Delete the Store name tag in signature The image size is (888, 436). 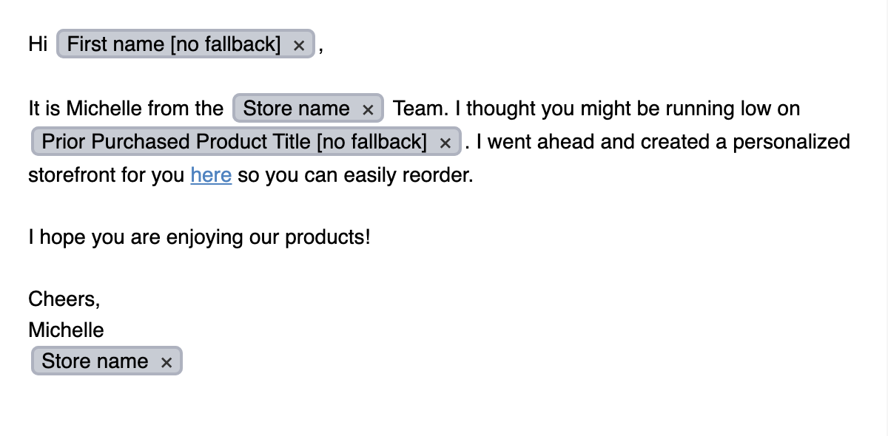tap(166, 362)
